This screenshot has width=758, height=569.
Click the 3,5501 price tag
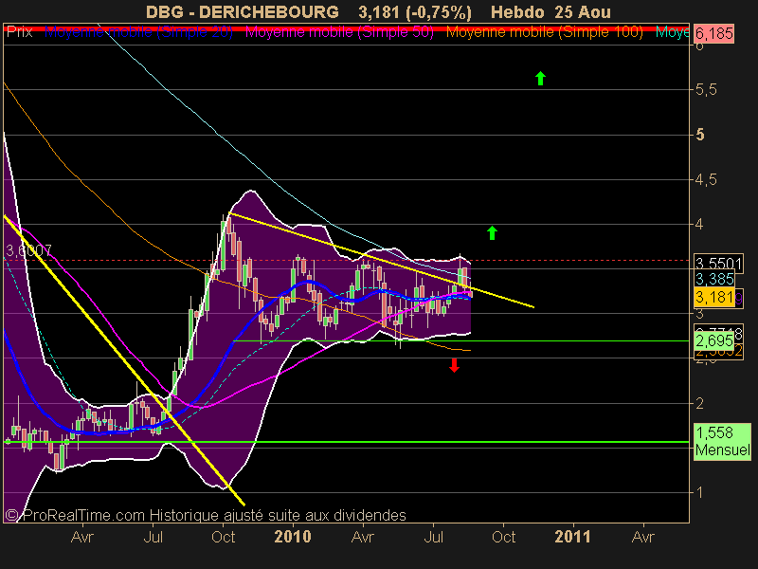click(718, 264)
